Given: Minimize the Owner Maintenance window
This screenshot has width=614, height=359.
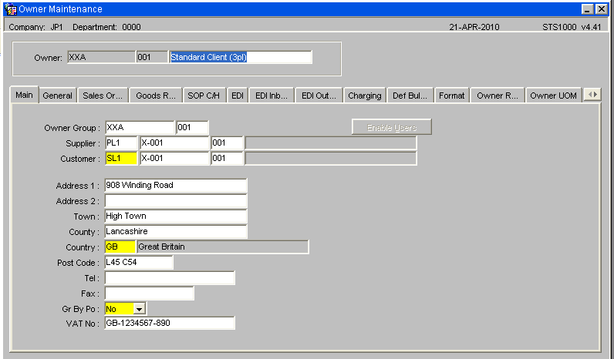Looking at the screenshot, I should click(587, 9).
